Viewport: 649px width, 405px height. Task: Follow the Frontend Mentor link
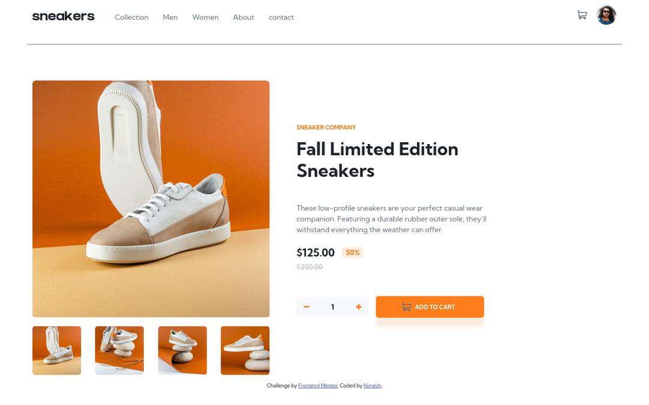tap(318, 386)
